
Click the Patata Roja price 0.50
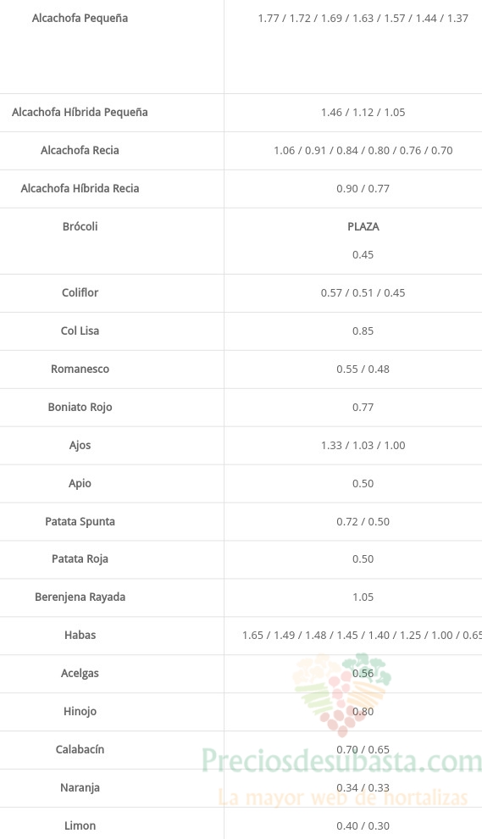363,559
